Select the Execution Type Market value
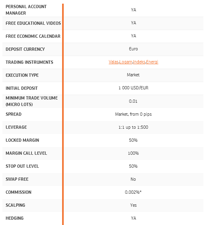 (133, 75)
